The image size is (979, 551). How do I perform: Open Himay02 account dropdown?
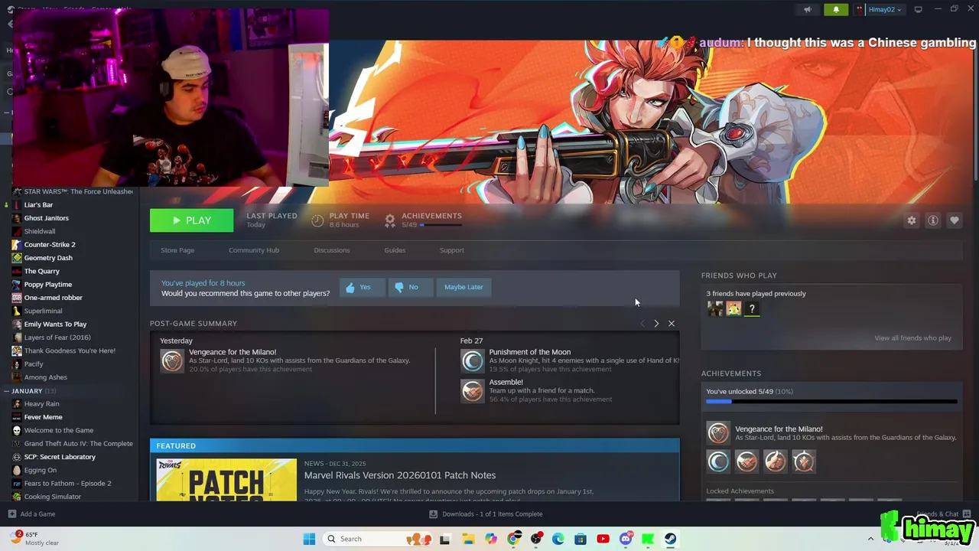[x=879, y=9]
